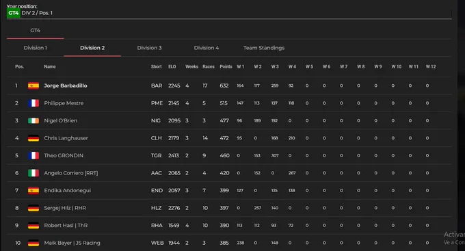The image size is (465, 251).
Task: Switch to the Division 3 tab
Action: [149, 48]
